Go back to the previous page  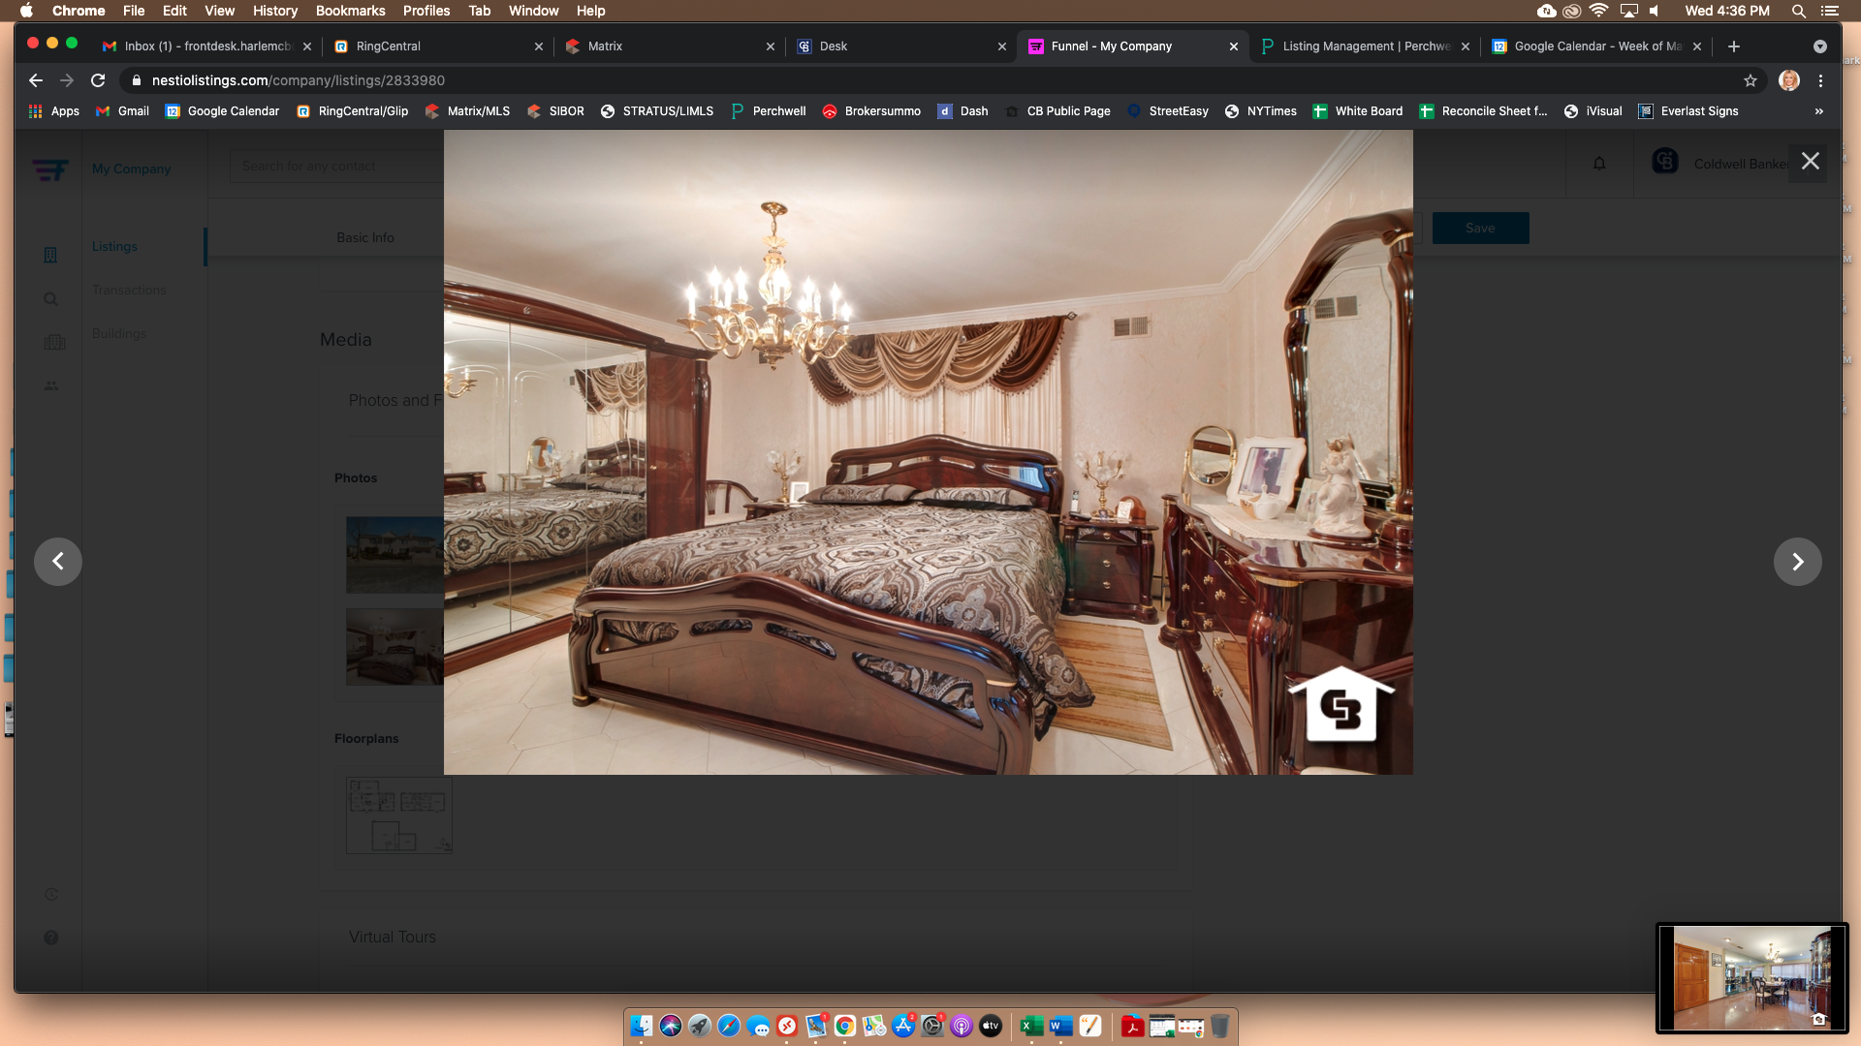point(36,80)
